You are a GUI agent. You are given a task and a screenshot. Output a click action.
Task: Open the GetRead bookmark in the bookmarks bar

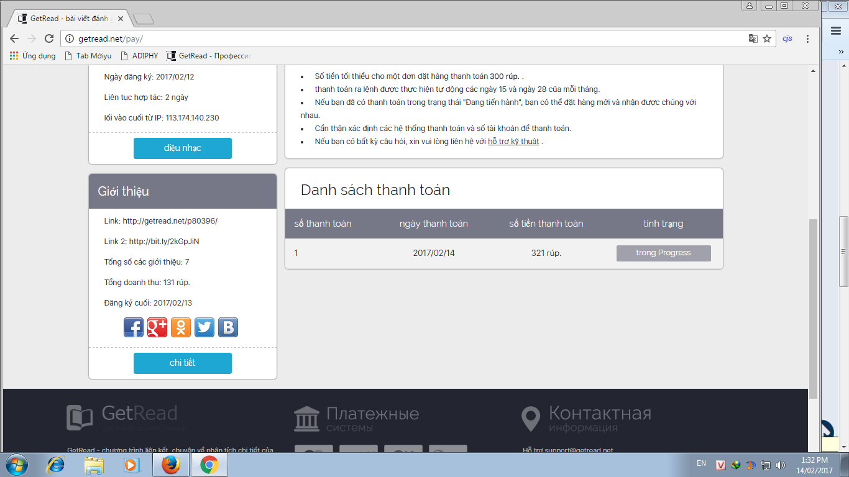(209, 56)
